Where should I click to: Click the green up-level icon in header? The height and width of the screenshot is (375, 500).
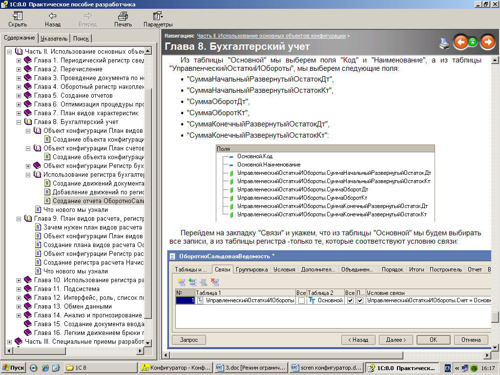tap(473, 42)
